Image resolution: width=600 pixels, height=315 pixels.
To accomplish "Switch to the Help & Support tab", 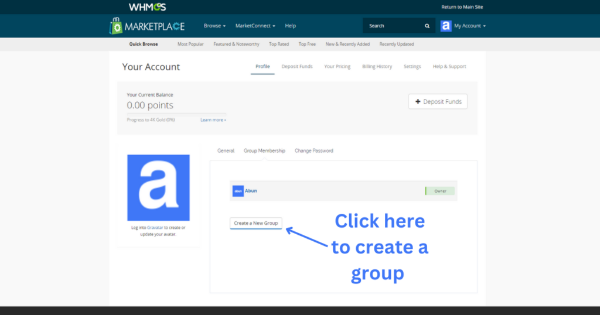I will coord(449,67).
